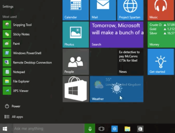
Task: Open the Music tile
Action: pos(161,10)
